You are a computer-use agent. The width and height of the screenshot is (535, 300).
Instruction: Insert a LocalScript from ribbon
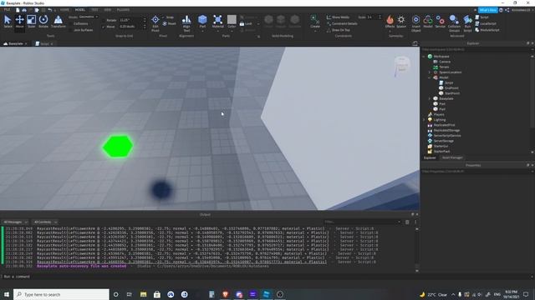click(x=486, y=23)
